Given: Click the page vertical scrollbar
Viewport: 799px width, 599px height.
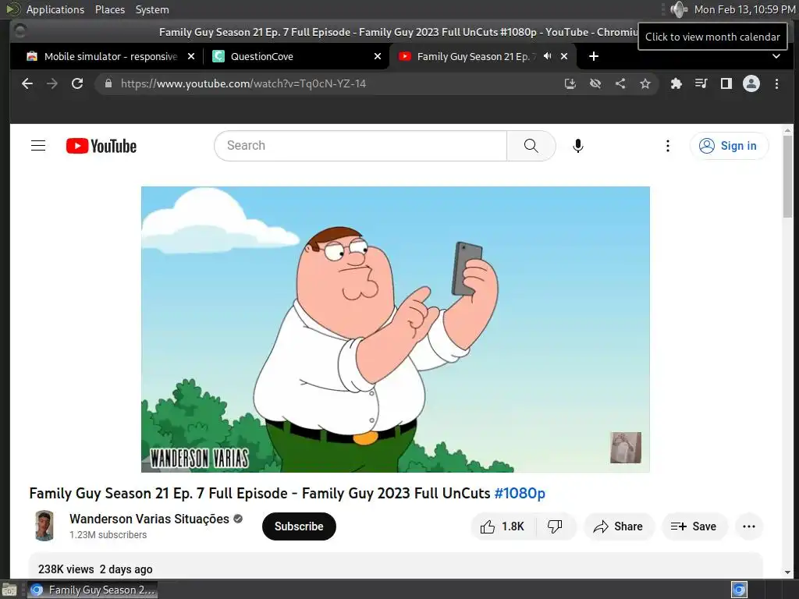Looking at the screenshot, I should (x=788, y=177).
